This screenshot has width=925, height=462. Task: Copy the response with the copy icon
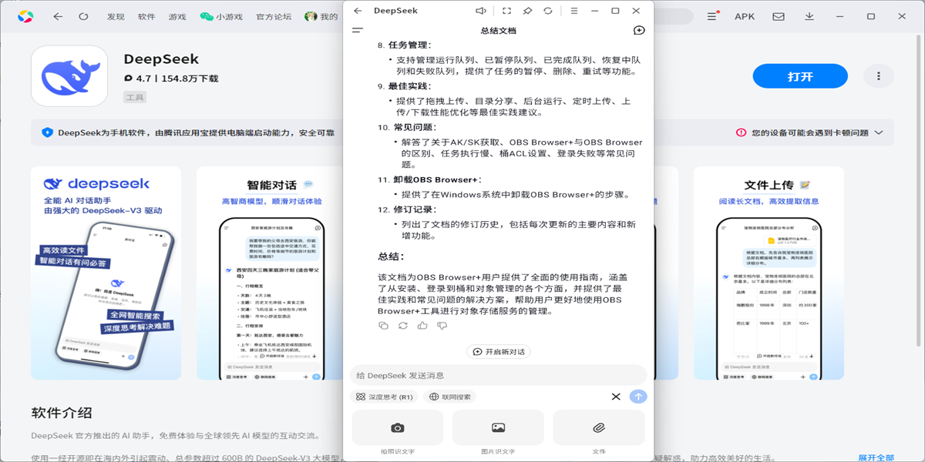383,326
